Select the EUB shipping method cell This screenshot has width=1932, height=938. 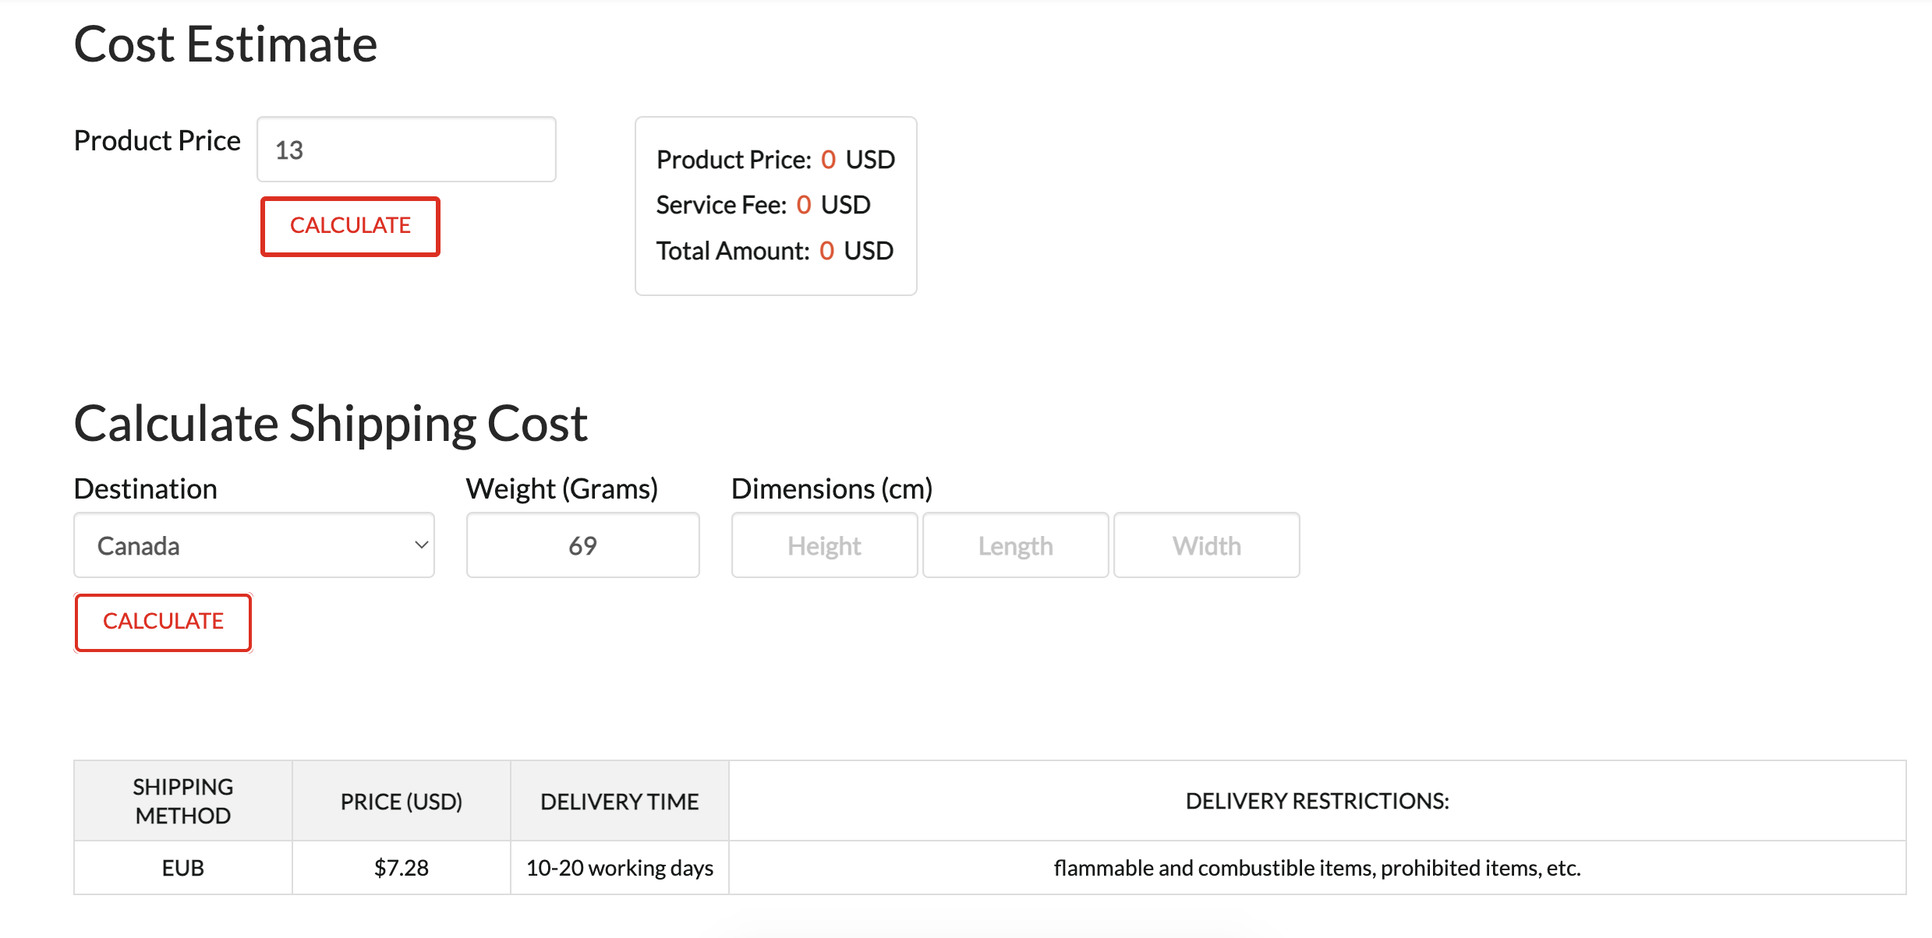[x=182, y=867]
